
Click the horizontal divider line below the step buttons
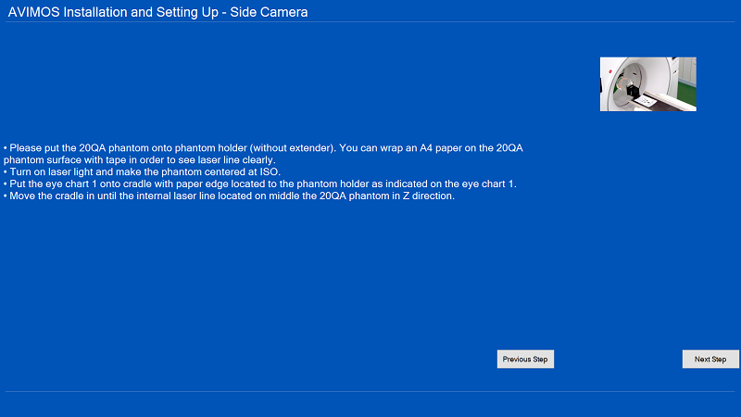point(370,392)
